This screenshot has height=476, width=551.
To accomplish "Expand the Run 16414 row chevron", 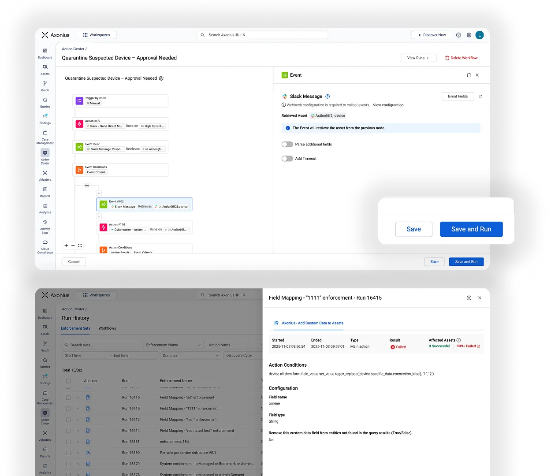I will 78,431.
